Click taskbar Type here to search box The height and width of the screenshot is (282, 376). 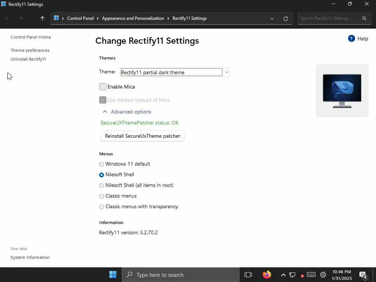tap(181, 275)
